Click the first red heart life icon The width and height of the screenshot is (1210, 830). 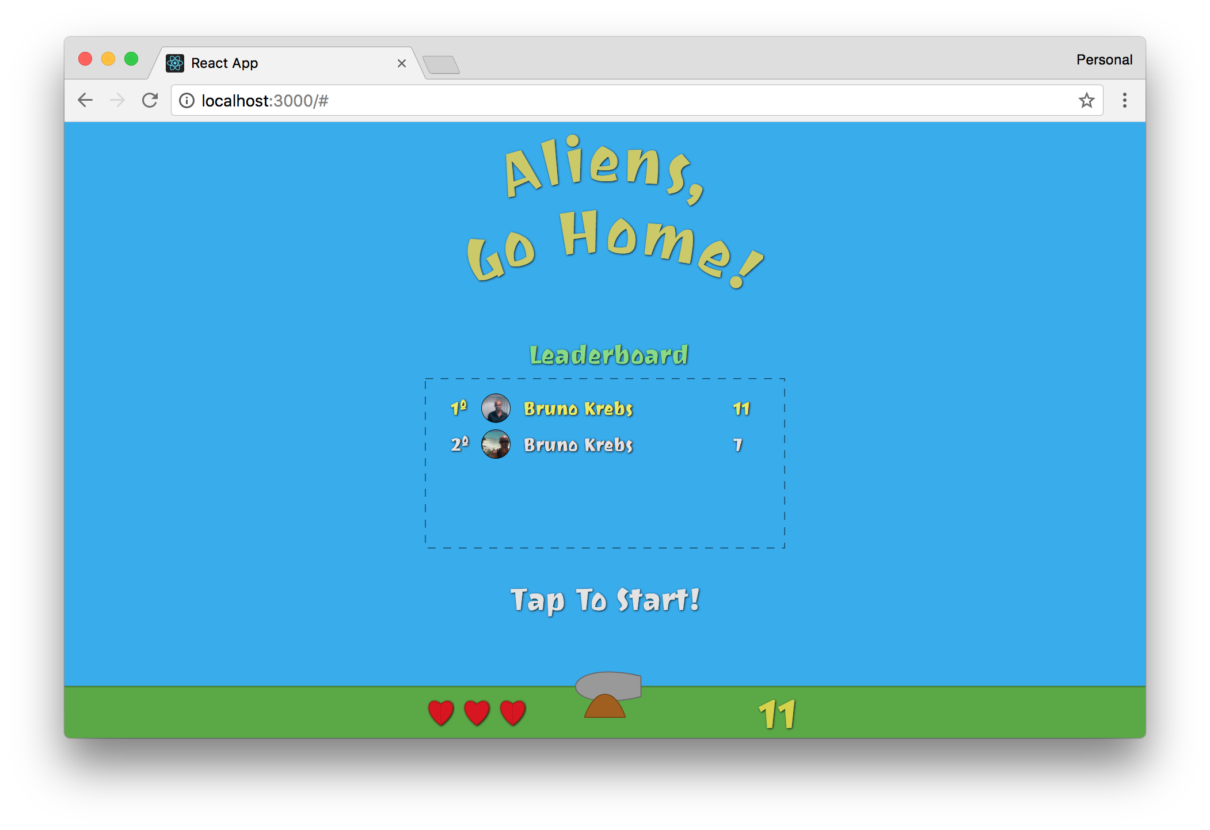[440, 711]
